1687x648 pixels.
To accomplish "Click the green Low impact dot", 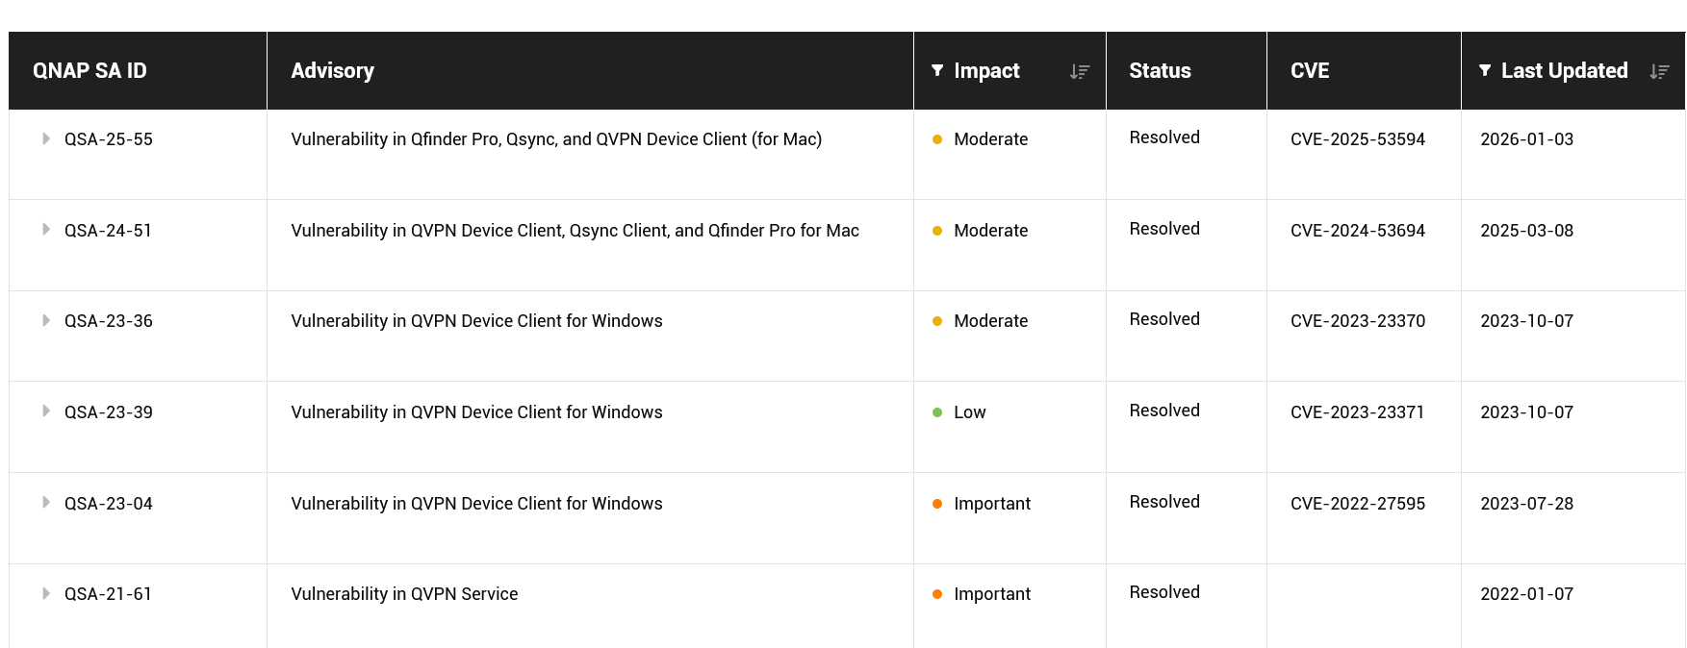I will coord(937,412).
